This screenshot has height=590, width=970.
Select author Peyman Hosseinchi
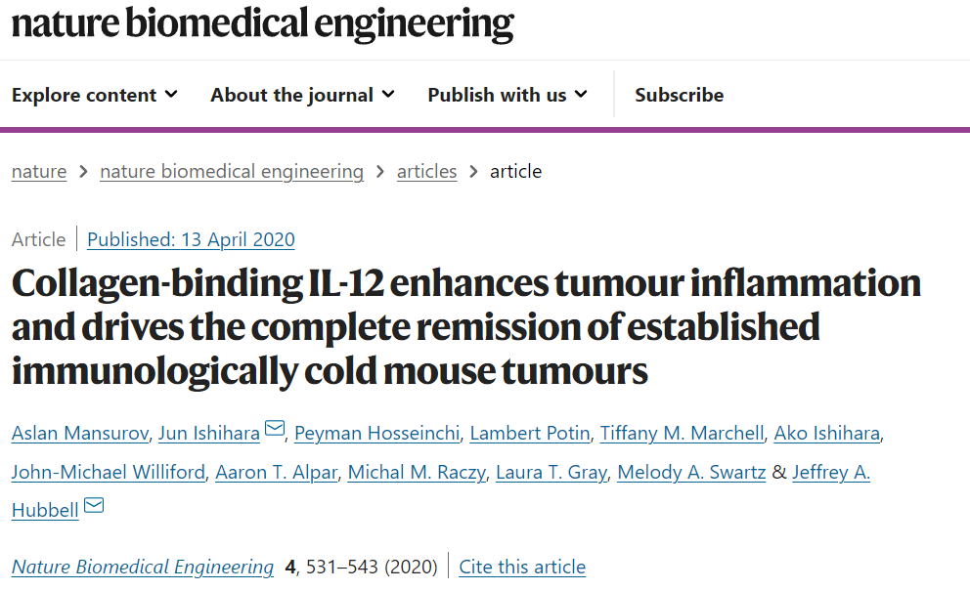[x=377, y=433]
